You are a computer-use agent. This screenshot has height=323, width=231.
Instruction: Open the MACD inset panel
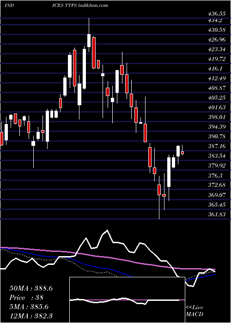(127, 300)
